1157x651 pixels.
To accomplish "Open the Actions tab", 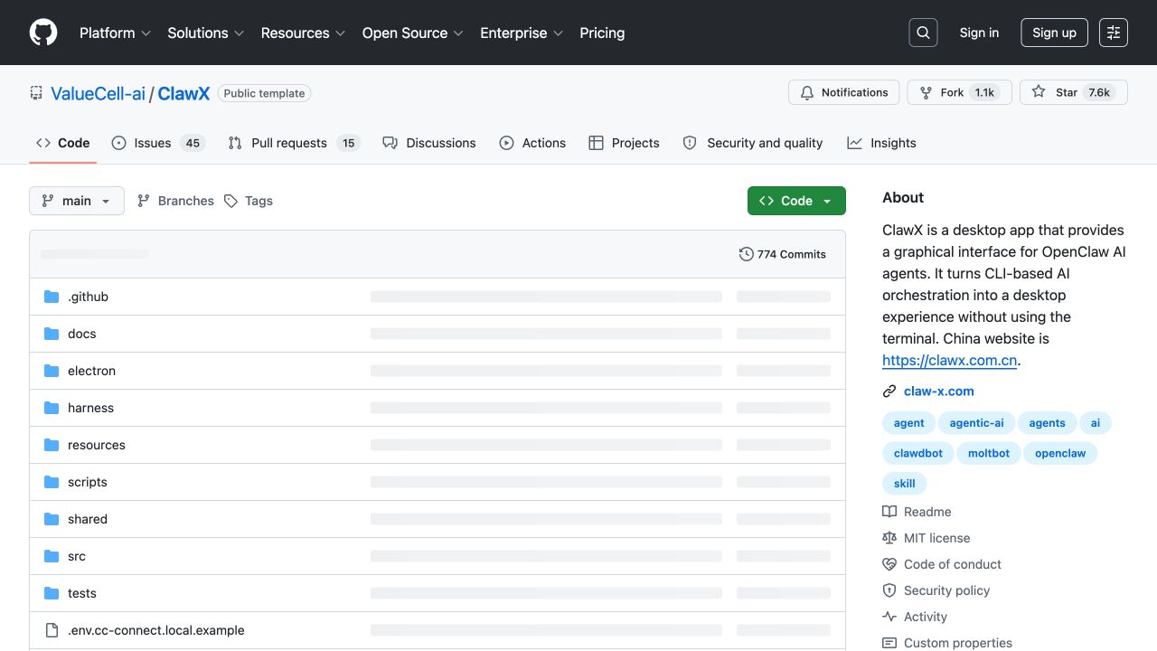I will [532, 143].
